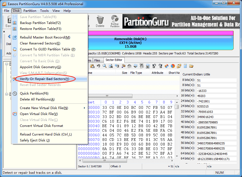Close the disk panel with the small x
Screen dimensions: 242x177
pos(4,32)
